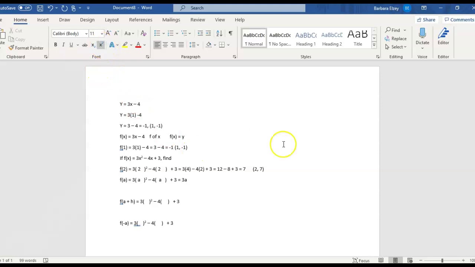Open the font name dropdown
This screenshot has width=475, height=267.
click(86, 33)
